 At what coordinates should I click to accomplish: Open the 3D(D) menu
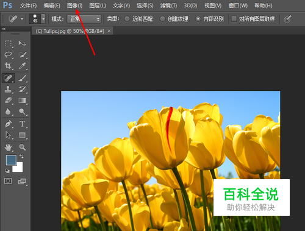point(190,5)
